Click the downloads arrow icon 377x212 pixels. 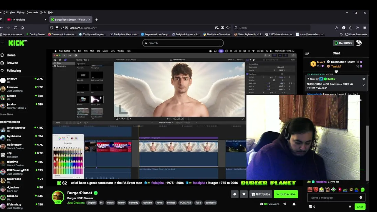(337, 28)
